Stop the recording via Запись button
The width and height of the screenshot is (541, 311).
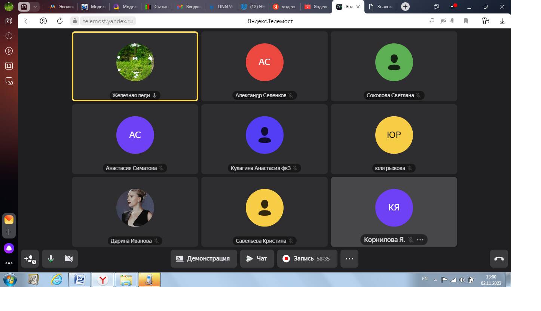click(x=307, y=259)
